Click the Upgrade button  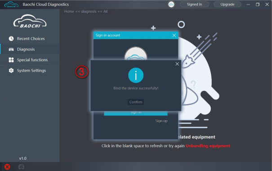(x=227, y=4)
